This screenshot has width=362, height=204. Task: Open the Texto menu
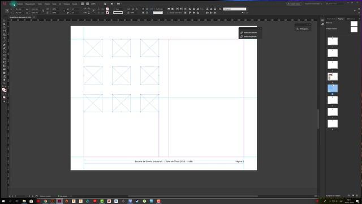pyautogui.click(x=40, y=4)
